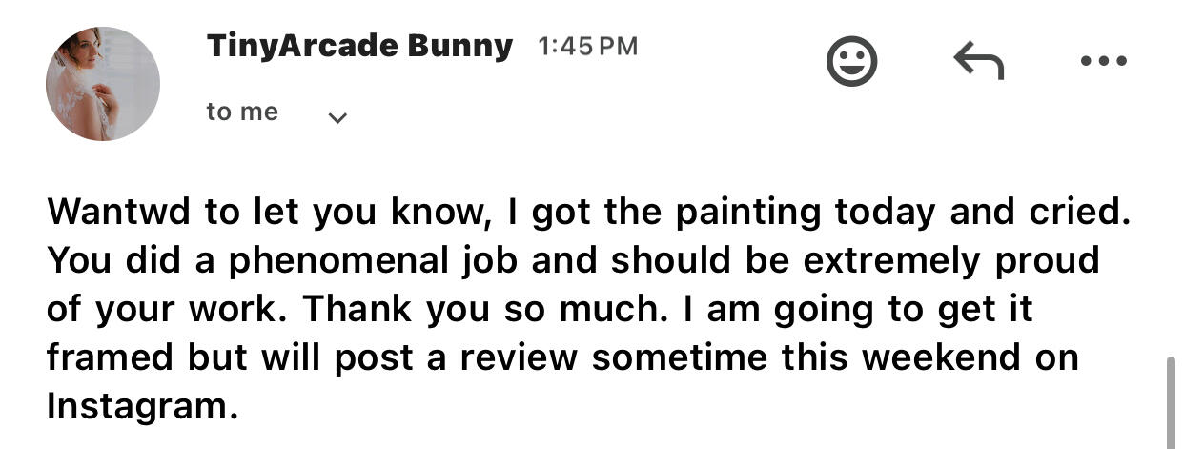Click the 1:45 PM timestamp
The width and height of the screenshot is (1184, 449).
point(588,46)
